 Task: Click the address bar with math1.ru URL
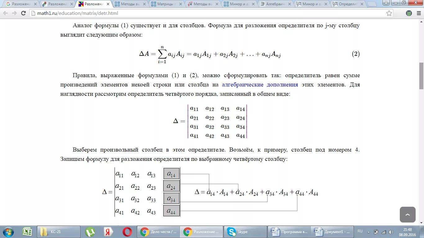pos(211,13)
